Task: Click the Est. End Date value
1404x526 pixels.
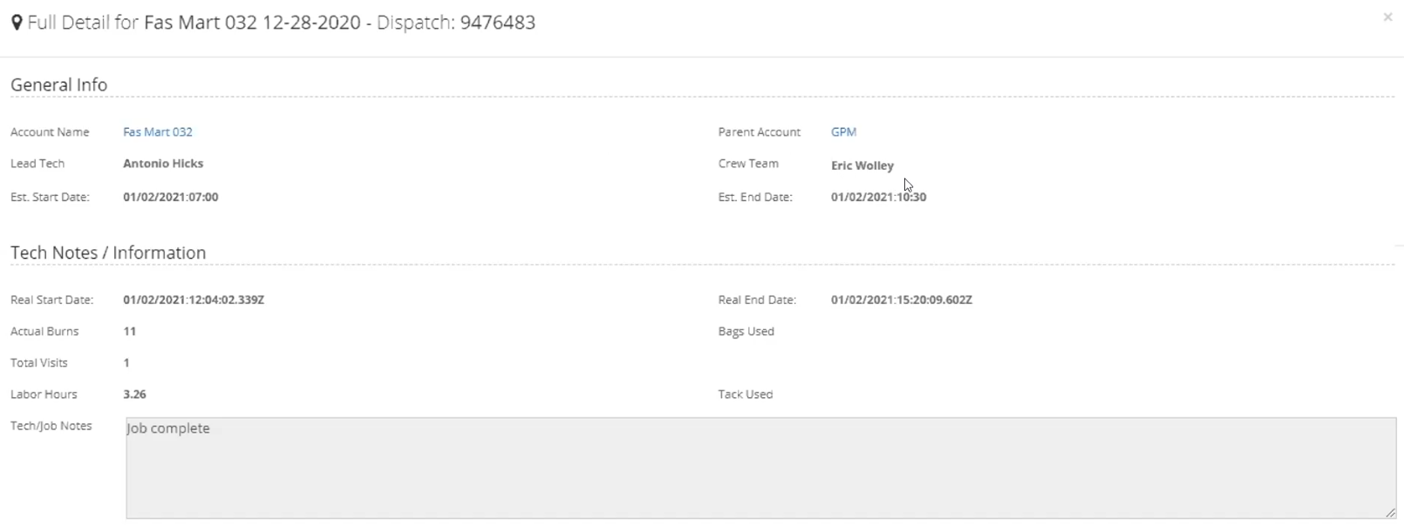Action: coord(879,197)
